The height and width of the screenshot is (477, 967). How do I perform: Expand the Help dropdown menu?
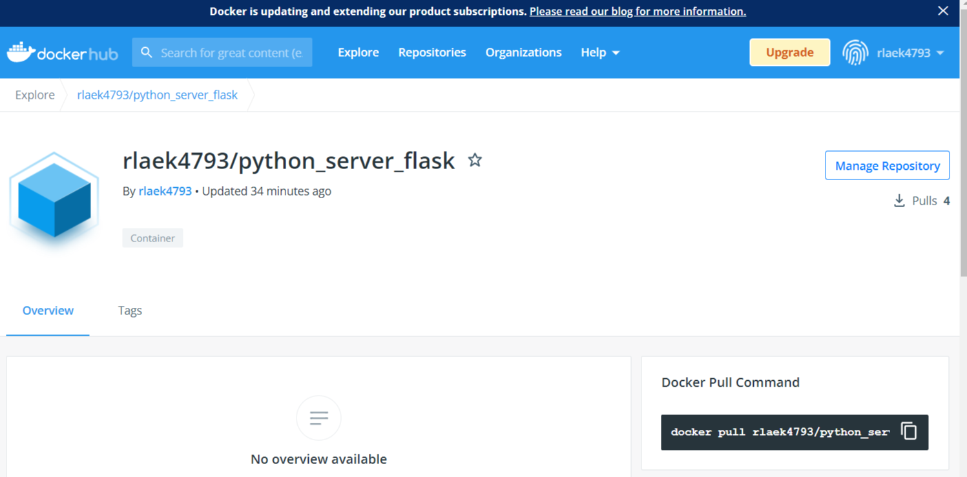coord(600,52)
